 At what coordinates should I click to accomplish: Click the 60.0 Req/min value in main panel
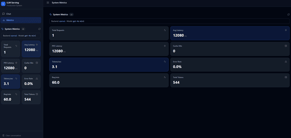(56, 82)
